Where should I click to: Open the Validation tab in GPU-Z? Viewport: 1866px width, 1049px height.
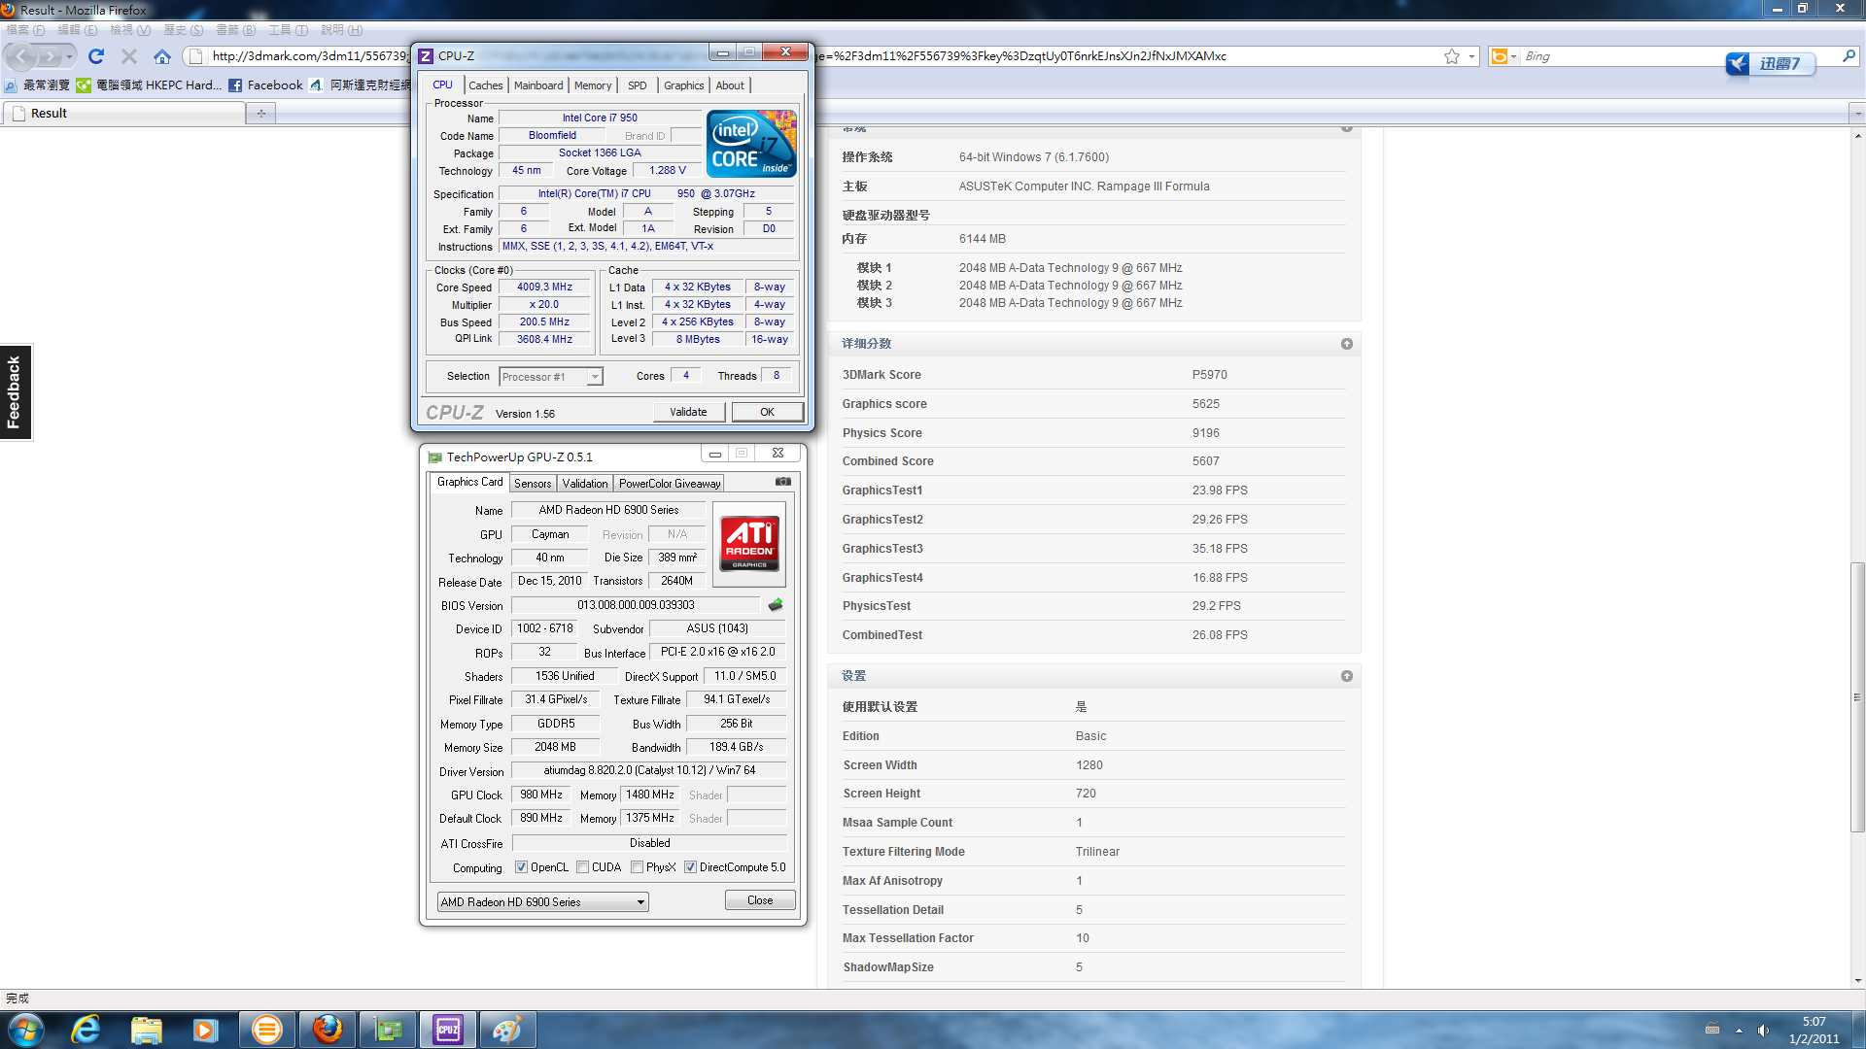point(585,483)
